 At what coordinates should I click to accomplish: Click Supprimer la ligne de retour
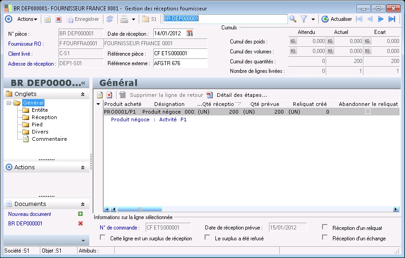pyautogui.click(x=161, y=95)
